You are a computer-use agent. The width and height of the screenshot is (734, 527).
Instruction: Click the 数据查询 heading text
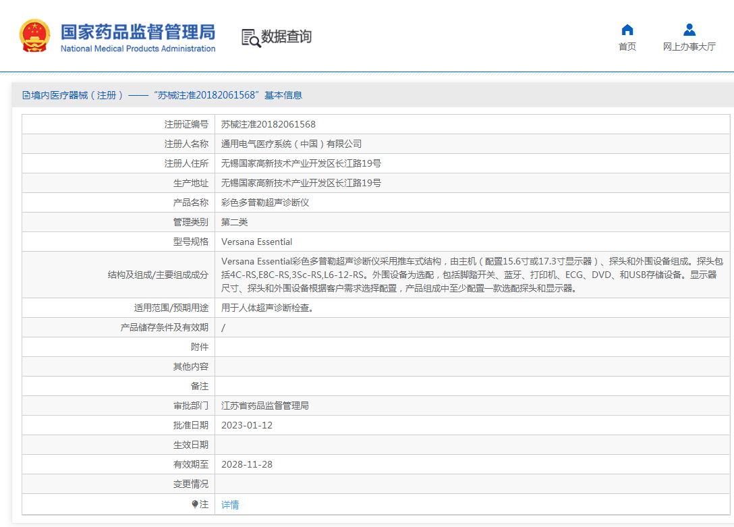pos(286,36)
